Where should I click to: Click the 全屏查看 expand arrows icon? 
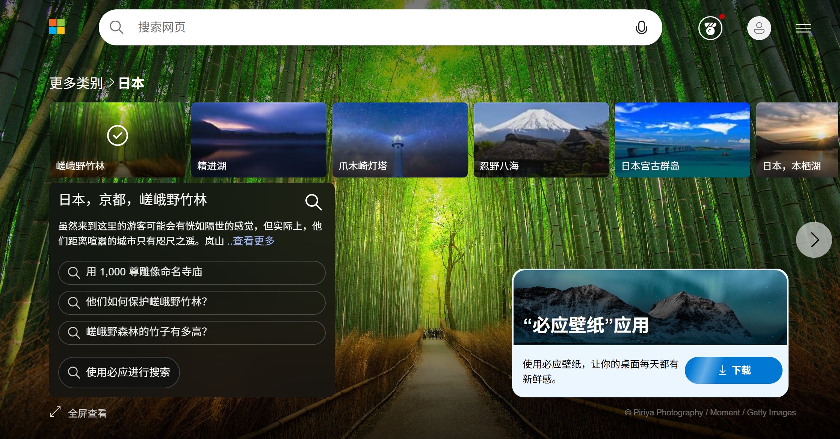click(x=55, y=412)
